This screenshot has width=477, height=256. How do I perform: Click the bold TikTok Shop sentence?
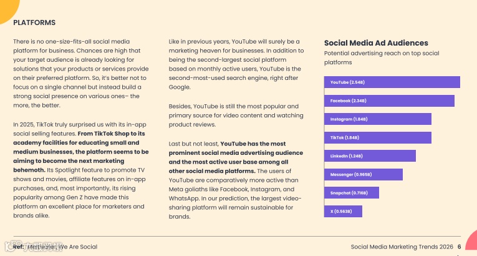(x=81, y=152)
